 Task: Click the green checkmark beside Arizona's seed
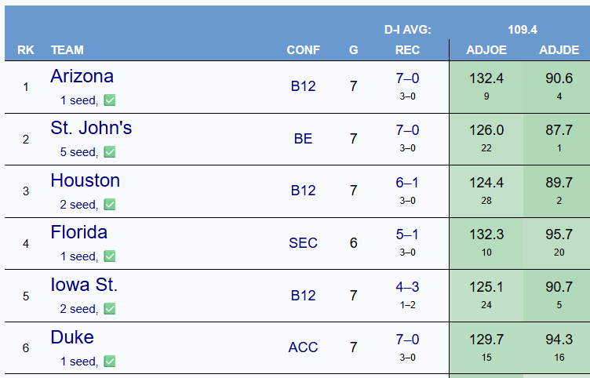(x=110, y=100)
